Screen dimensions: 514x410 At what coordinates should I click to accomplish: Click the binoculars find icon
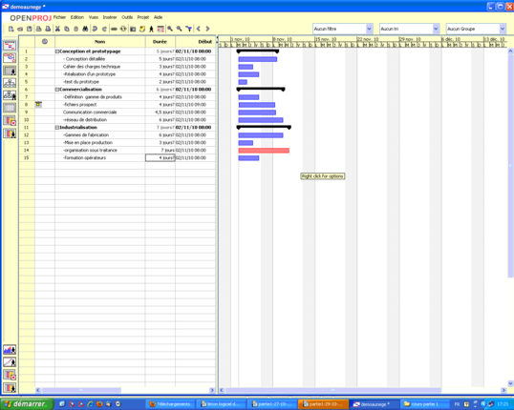[x=85, y=29]
